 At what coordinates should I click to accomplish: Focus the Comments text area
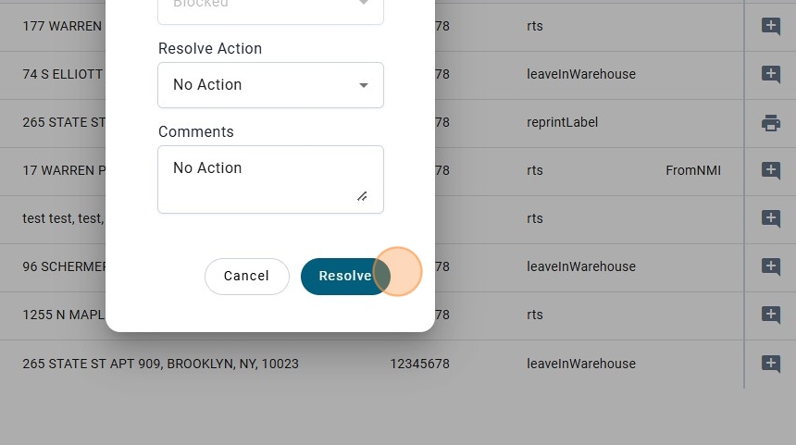click(259, 178)
